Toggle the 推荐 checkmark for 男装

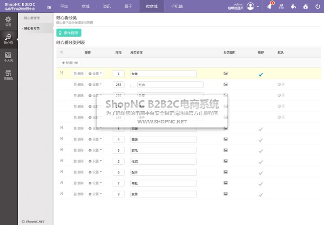pos(261,129)
